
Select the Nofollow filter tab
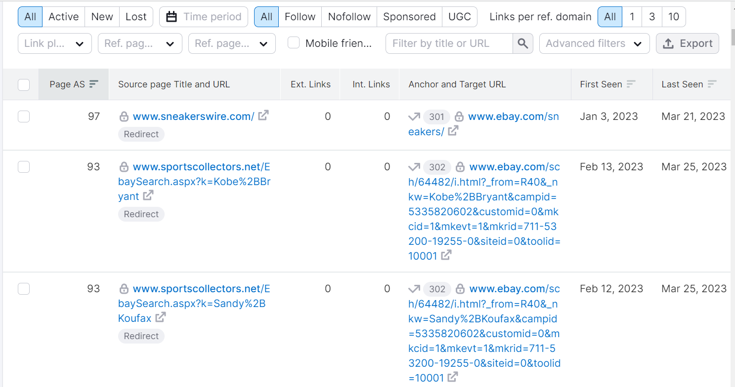tap(349, 17)
